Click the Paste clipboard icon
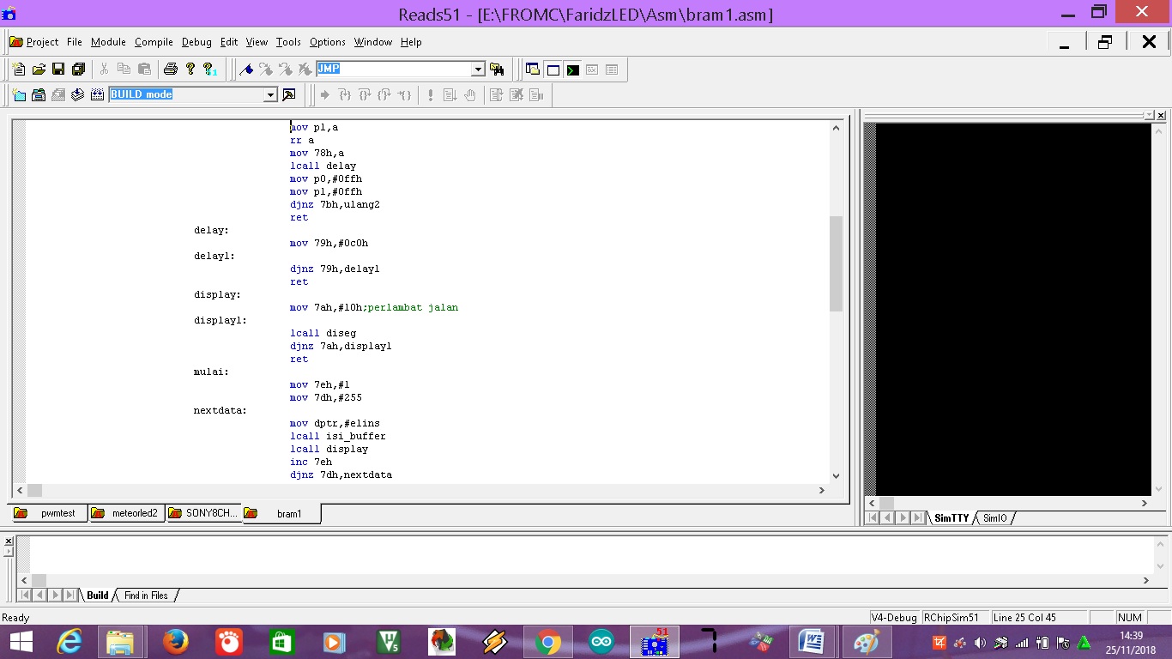Image resolution: width=1172 pixels, height=659 pixels. click(144, 70)
